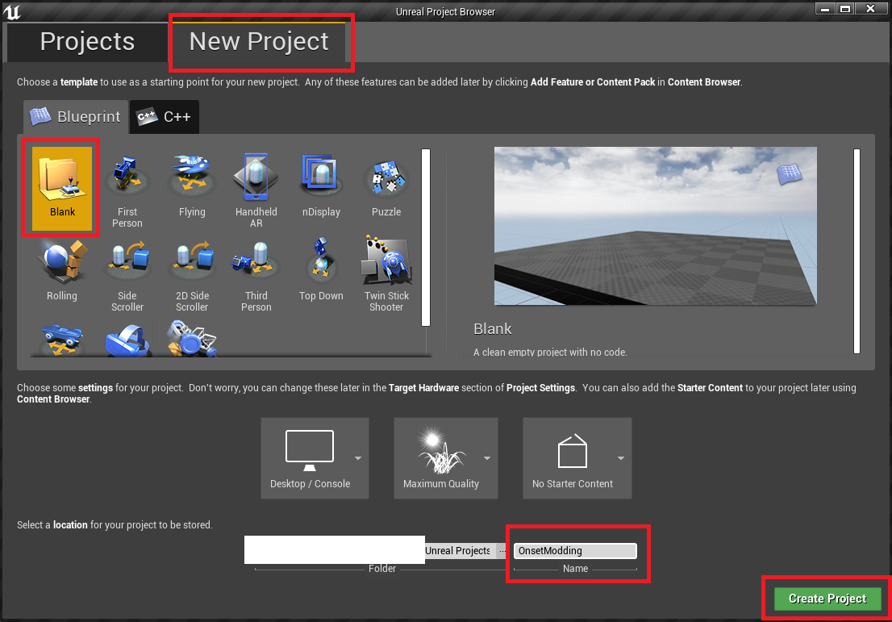Click the preview panel vertical scrollbar
The image size is (892, 622).
(x=857, y=251)
